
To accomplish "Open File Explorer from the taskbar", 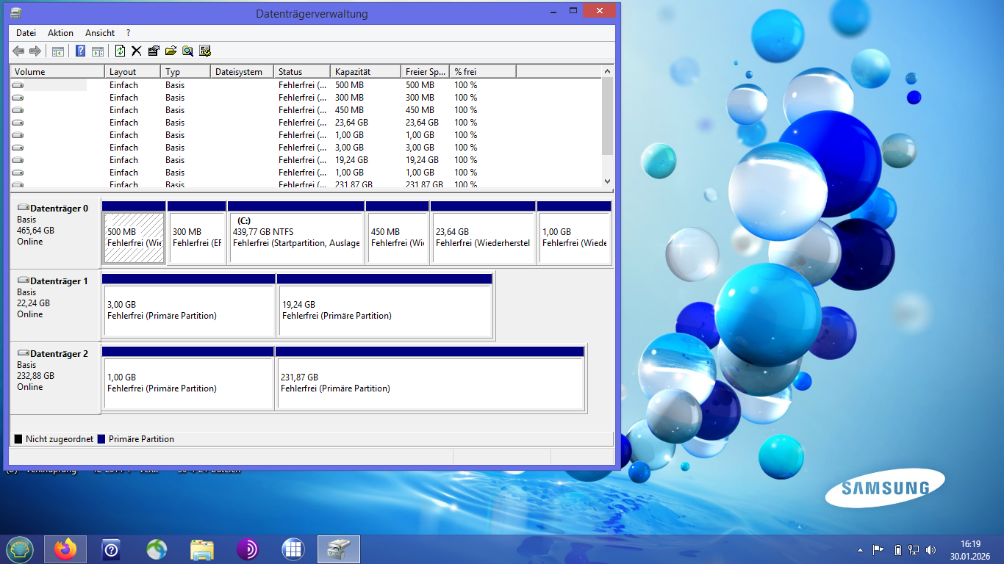I will click(202, 549).
